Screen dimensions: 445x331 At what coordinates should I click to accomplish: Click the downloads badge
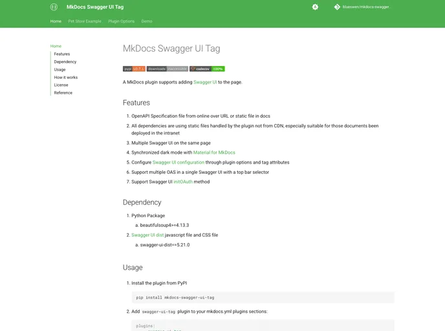168,69
